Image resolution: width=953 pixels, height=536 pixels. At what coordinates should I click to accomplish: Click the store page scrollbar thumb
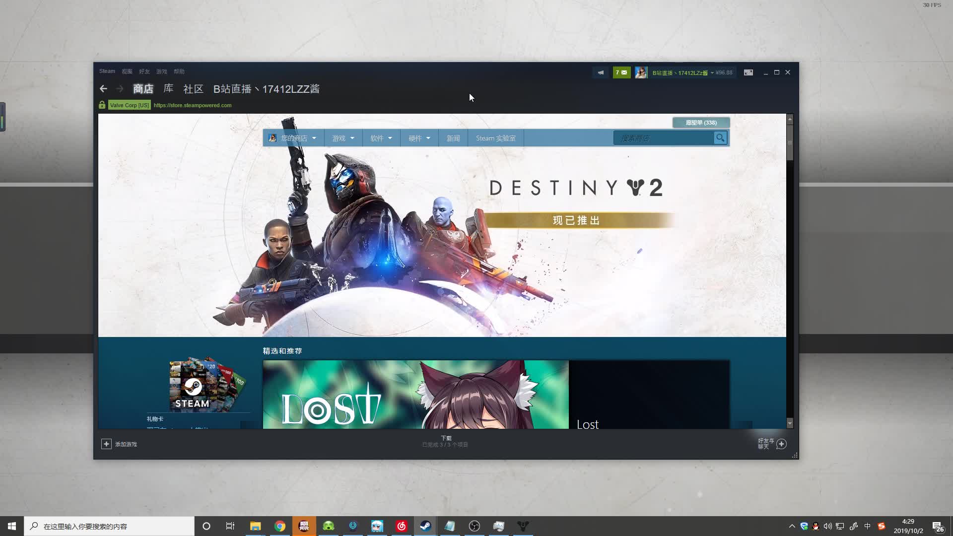[790, 142]
